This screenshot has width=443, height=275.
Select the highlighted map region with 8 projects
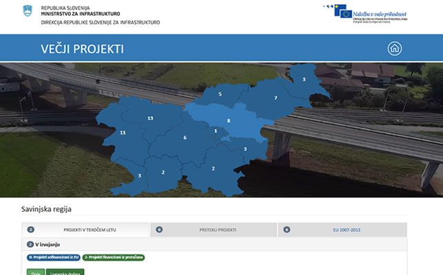[228, 121]
